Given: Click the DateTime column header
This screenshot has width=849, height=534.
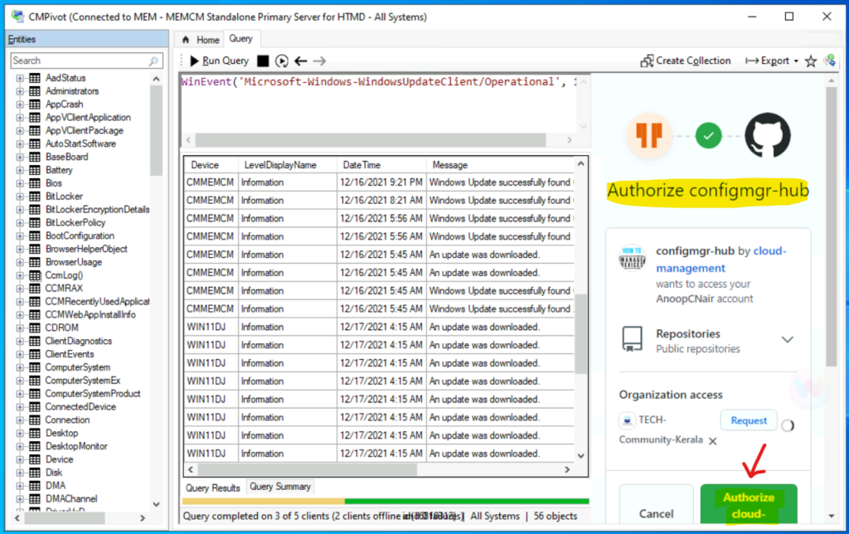Looking at the screenshot, I should click(381, 165).
